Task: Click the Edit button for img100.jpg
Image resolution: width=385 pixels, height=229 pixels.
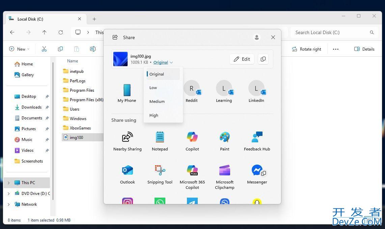Action: [242, 59]
